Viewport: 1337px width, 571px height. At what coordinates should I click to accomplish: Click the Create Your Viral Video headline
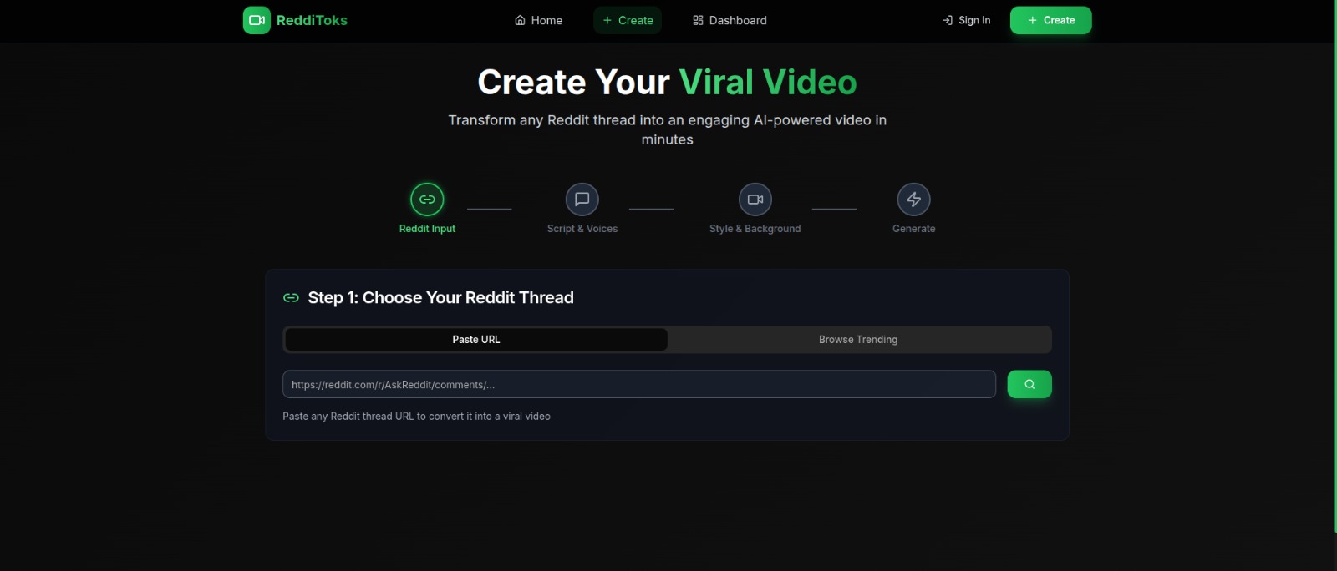point(667,83)
